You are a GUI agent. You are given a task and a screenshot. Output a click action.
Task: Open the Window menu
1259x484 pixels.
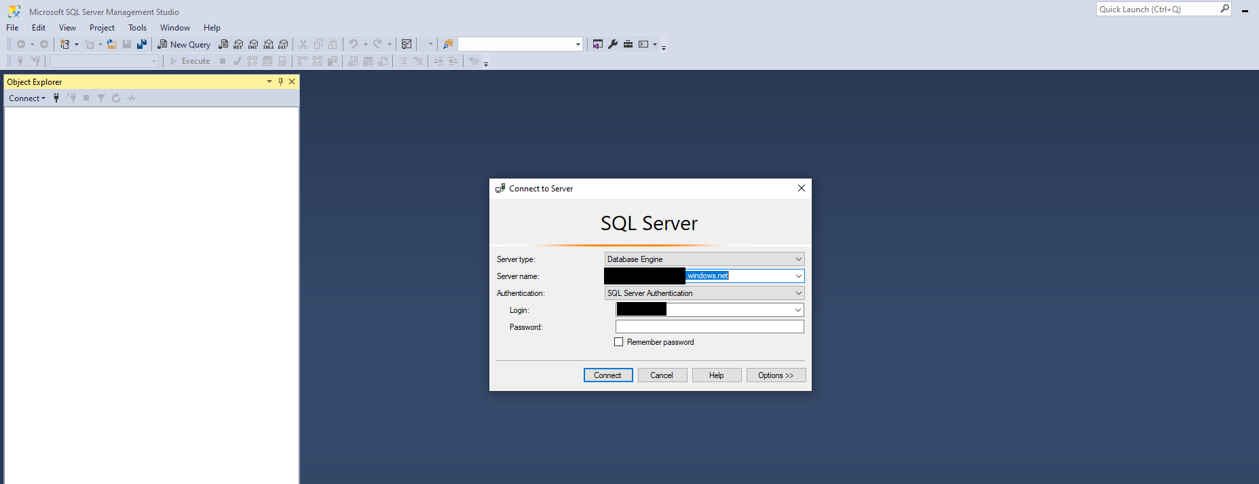(174, 28)
